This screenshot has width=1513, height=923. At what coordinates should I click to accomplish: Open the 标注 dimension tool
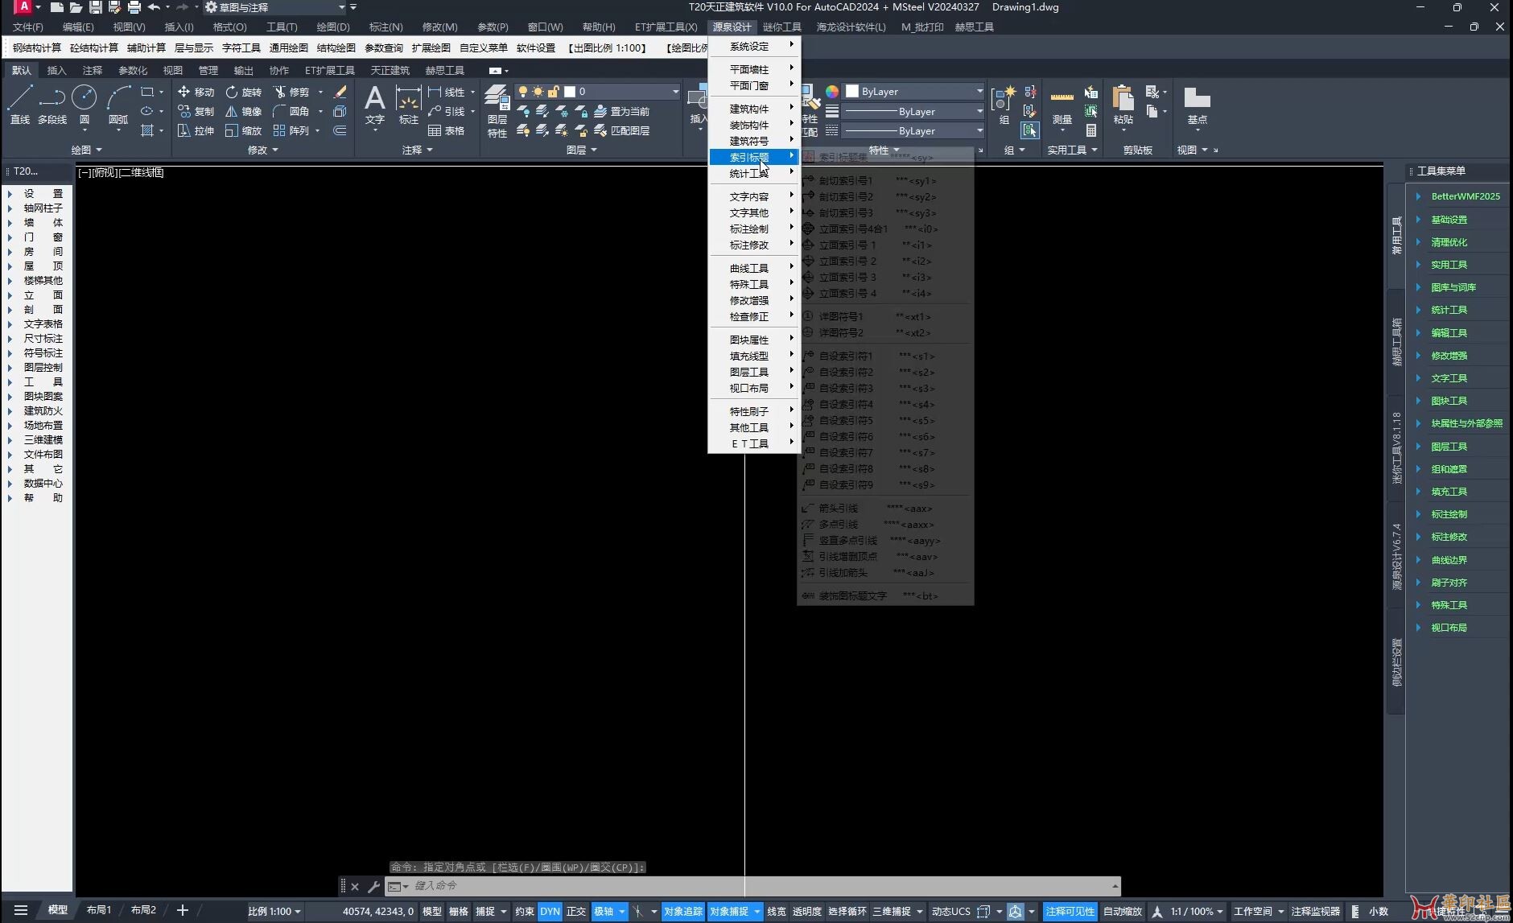coord(409,105)
